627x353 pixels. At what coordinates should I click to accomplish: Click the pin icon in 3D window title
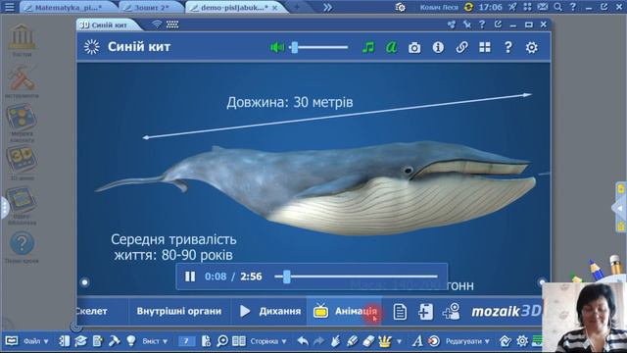click(x=466, y=25)
